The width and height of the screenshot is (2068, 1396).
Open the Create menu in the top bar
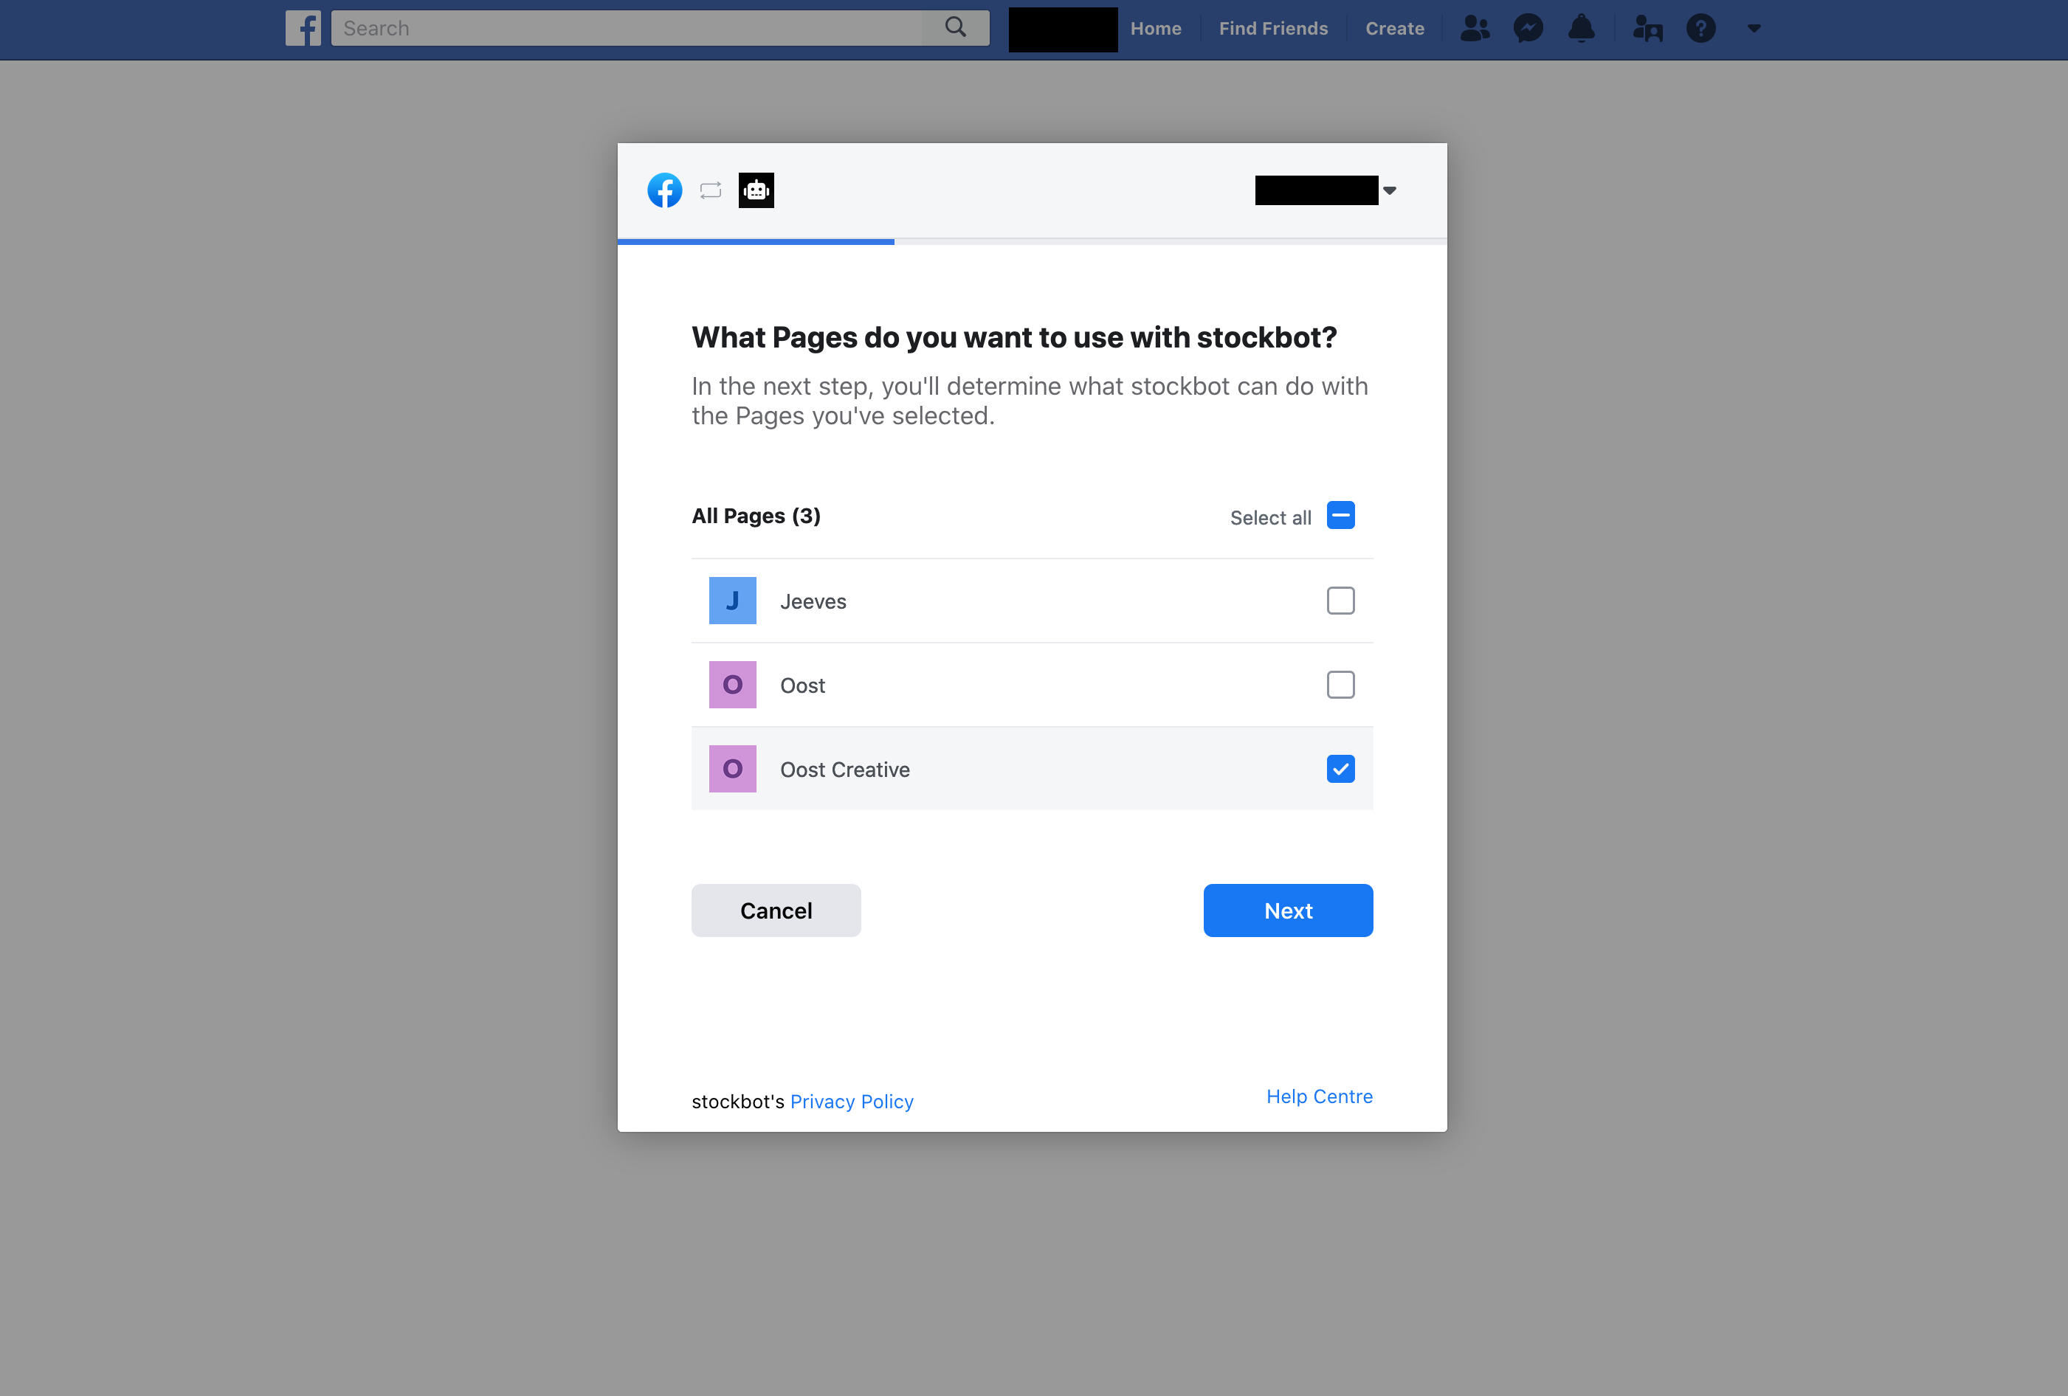[x=1394, y=29]
